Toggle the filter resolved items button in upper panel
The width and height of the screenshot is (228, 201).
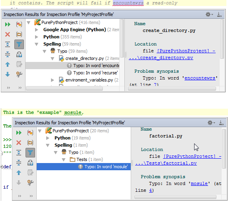[x=19, y=44]
